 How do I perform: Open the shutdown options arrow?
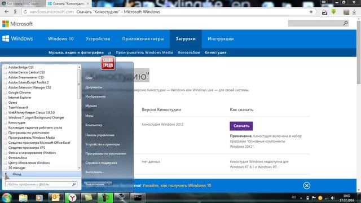click(109, 184)
